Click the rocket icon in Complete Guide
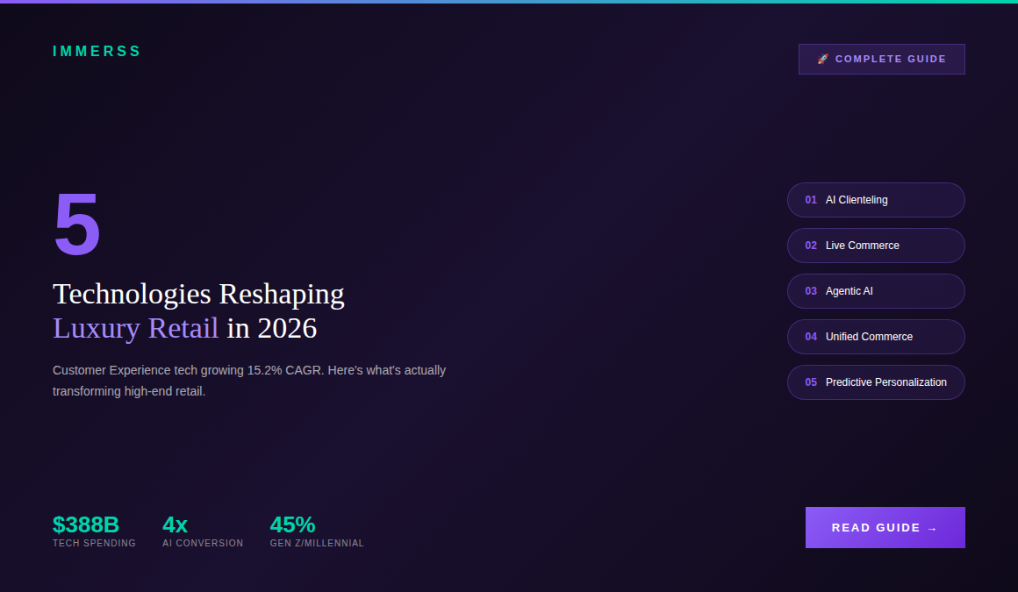 point(822,60)
